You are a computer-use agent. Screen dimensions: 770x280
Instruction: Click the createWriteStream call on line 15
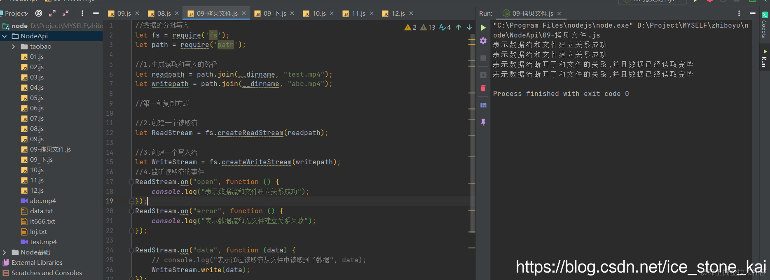(256, 162)
